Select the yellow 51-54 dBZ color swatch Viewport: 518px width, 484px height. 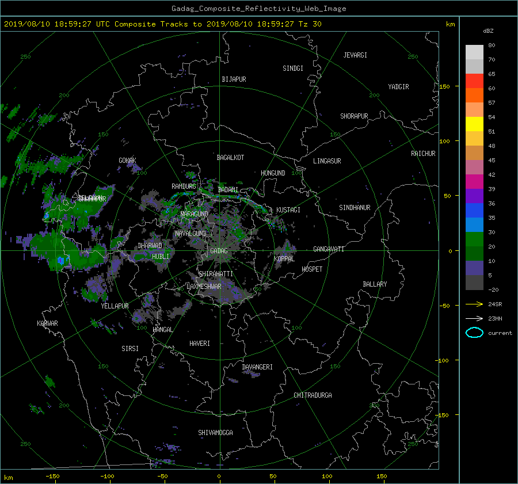coord(474,124)
